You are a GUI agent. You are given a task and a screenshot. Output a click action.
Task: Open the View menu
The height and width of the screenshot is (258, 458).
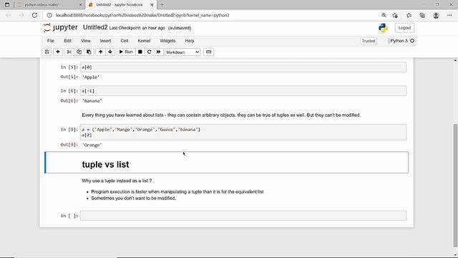pos(86,41)
